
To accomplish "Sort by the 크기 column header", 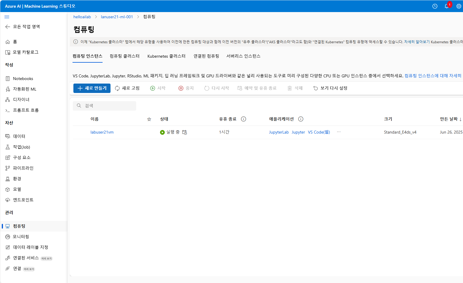I will (x=388, y=119).
